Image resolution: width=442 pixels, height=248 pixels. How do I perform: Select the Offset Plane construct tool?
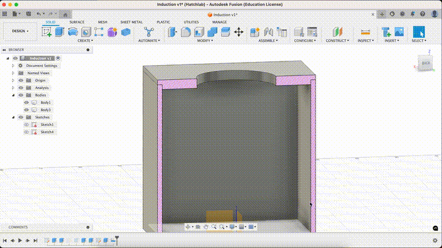[337, 32]
